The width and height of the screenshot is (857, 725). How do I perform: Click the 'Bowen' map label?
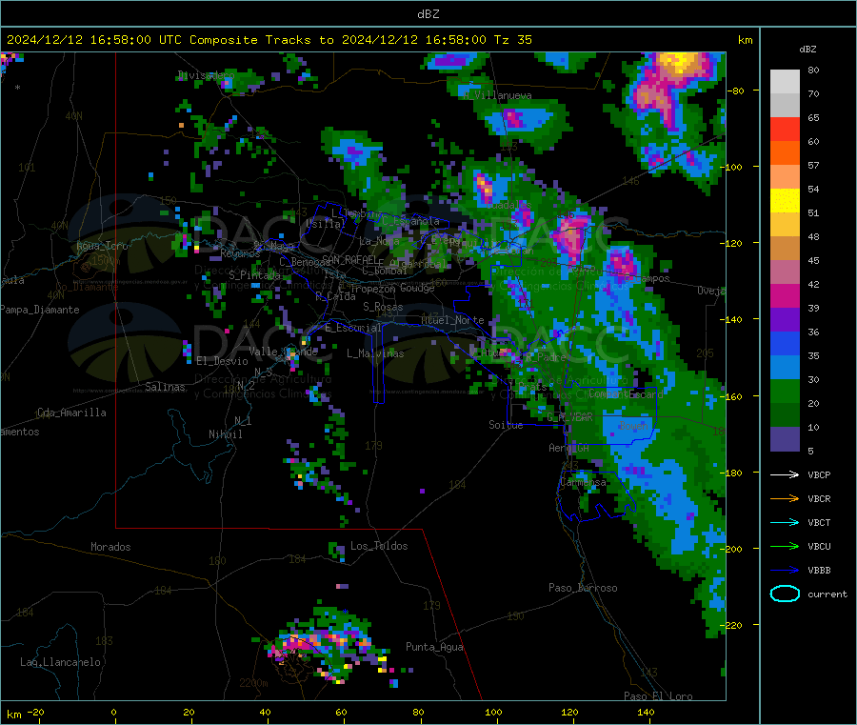pos(634,425)
